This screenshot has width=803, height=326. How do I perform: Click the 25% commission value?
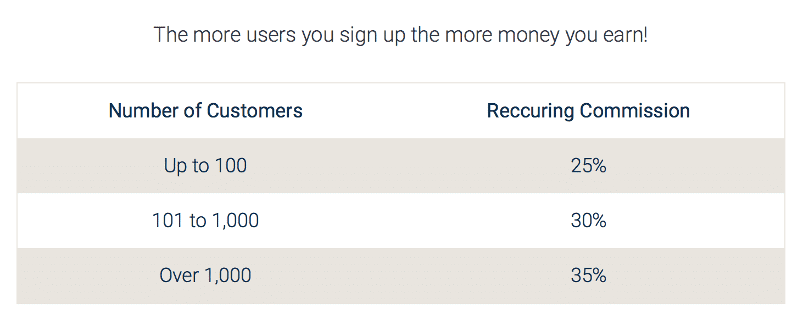[588, 166]
